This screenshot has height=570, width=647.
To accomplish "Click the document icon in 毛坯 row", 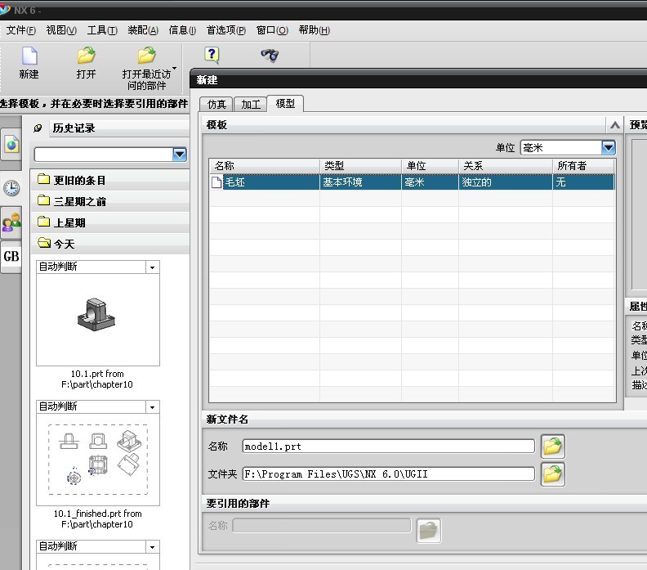I will 216,182.
